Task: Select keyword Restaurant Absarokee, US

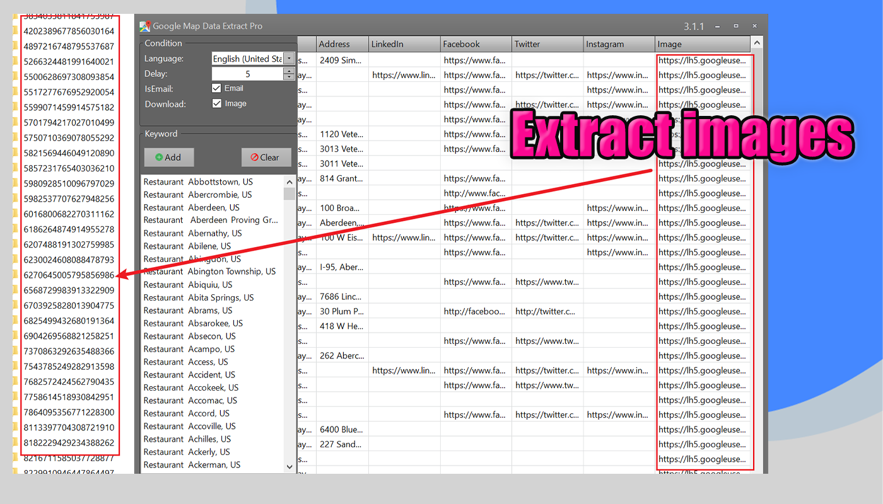Action: point(193,323)
